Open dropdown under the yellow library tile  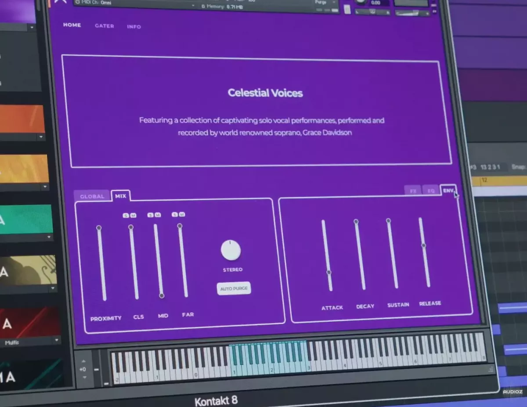pos(45,187)
